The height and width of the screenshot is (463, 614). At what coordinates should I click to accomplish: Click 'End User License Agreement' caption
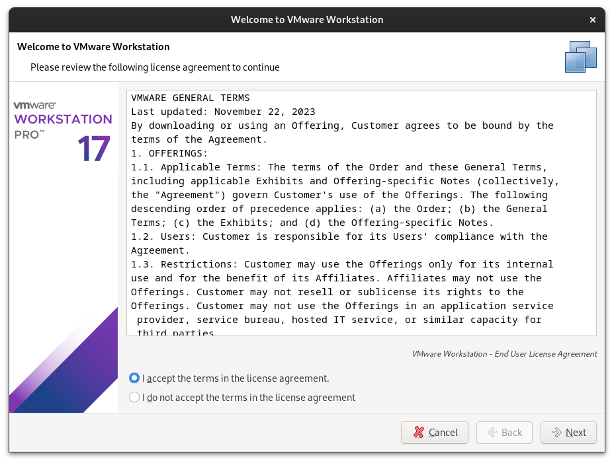504,354
